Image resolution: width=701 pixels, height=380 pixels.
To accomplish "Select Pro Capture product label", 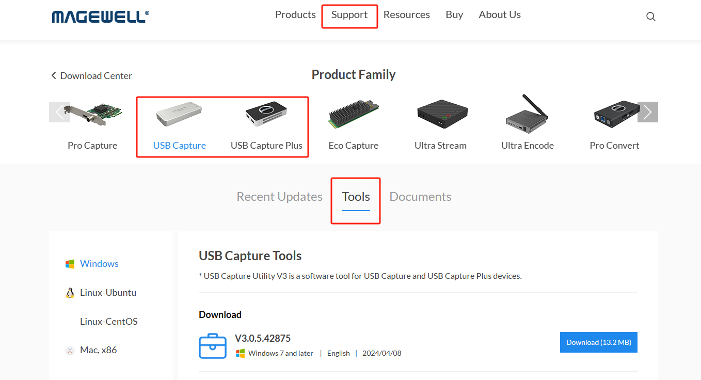I will coord(92,146).
